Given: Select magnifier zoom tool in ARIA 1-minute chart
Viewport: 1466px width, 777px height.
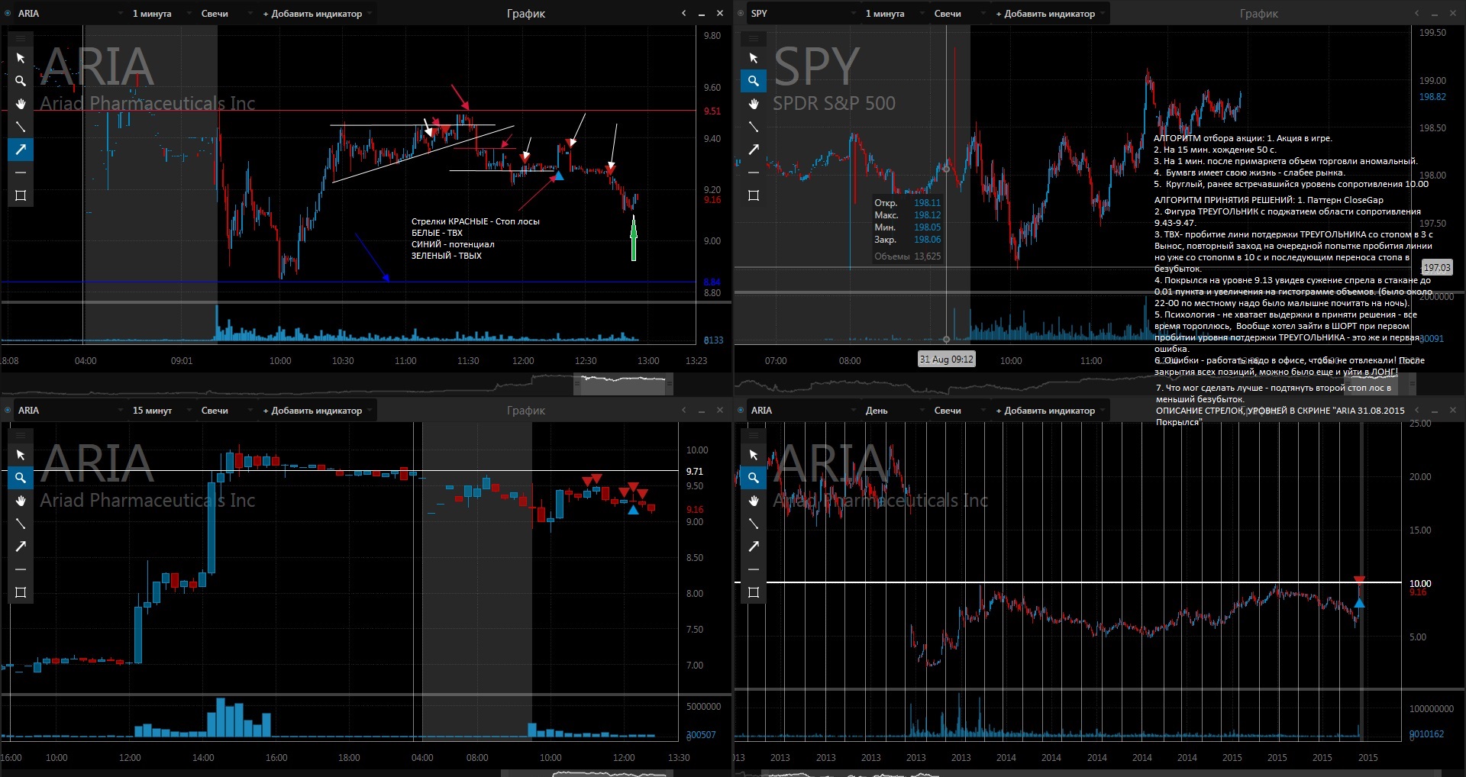Looking at the screenshot, I should [x=21, y=81].
